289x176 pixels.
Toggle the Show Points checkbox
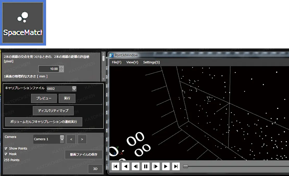(6, 148)
